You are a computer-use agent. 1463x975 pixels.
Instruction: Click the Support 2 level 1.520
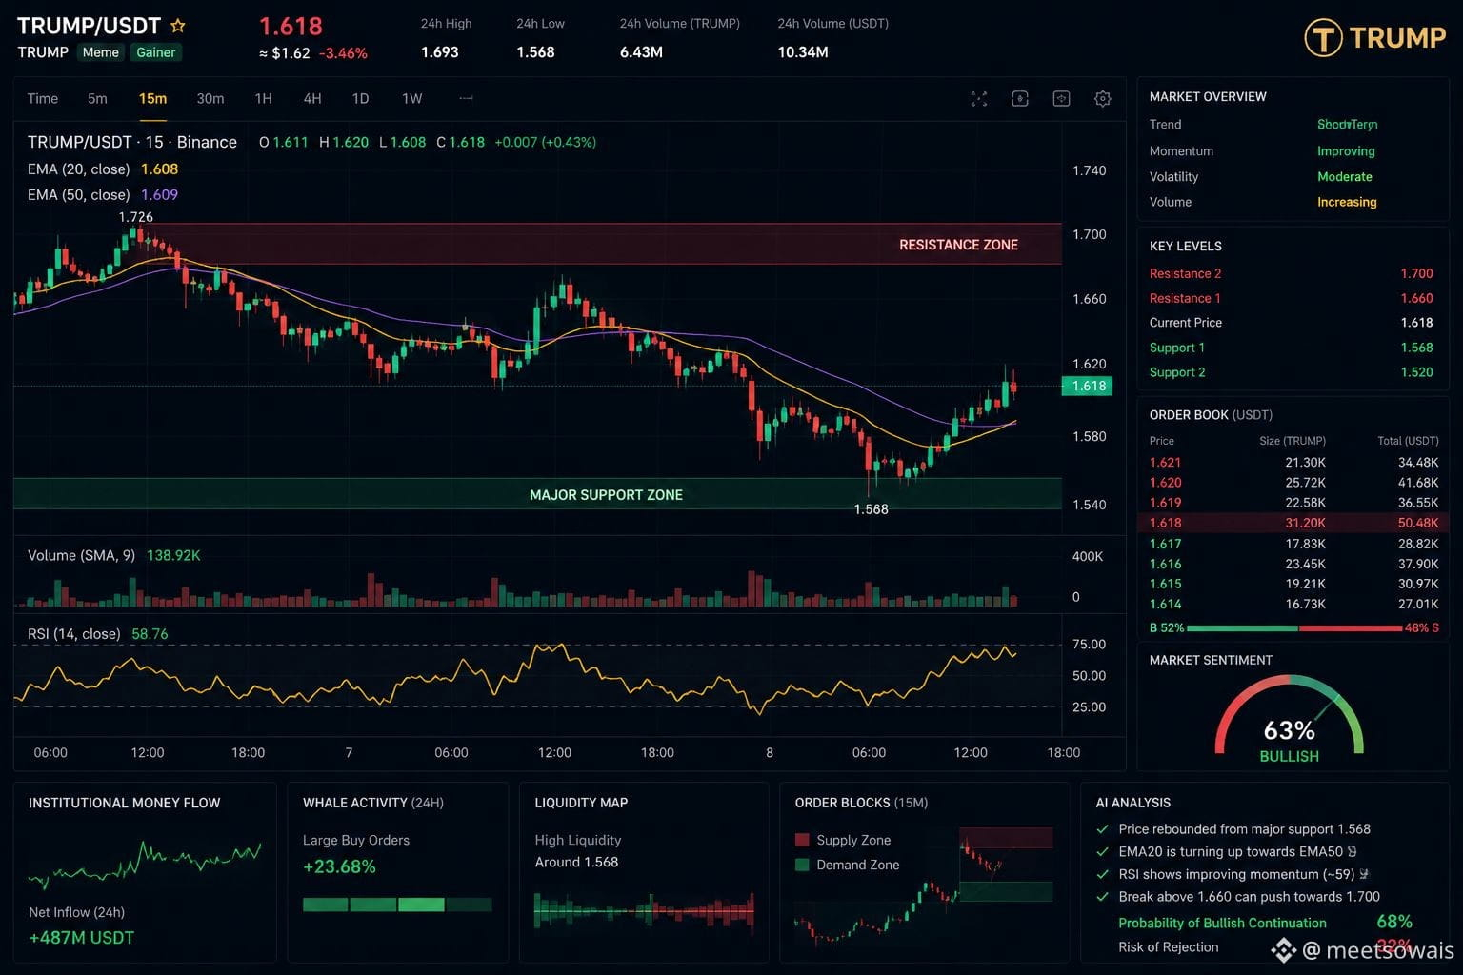(x=1416, y=372)
